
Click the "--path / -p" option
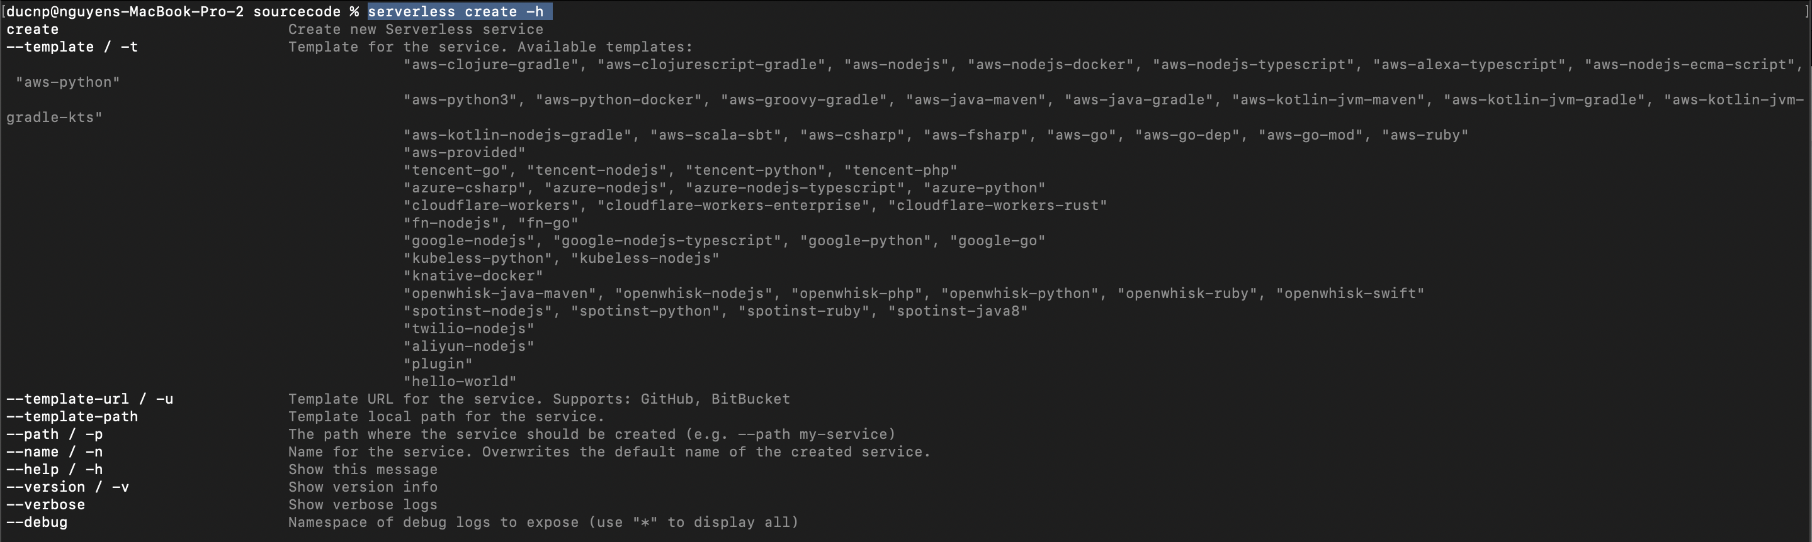point(54,434)
